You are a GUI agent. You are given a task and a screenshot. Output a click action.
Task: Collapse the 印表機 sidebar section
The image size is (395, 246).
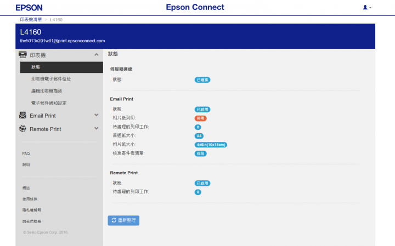click(x=96, y=55)
